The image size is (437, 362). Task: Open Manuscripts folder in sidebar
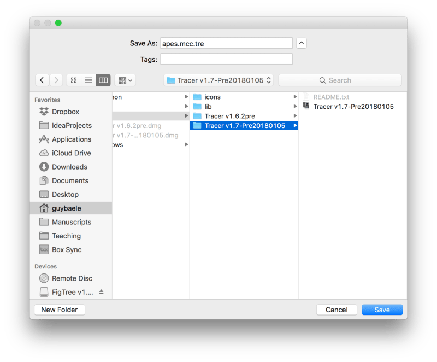click(71, 222)
